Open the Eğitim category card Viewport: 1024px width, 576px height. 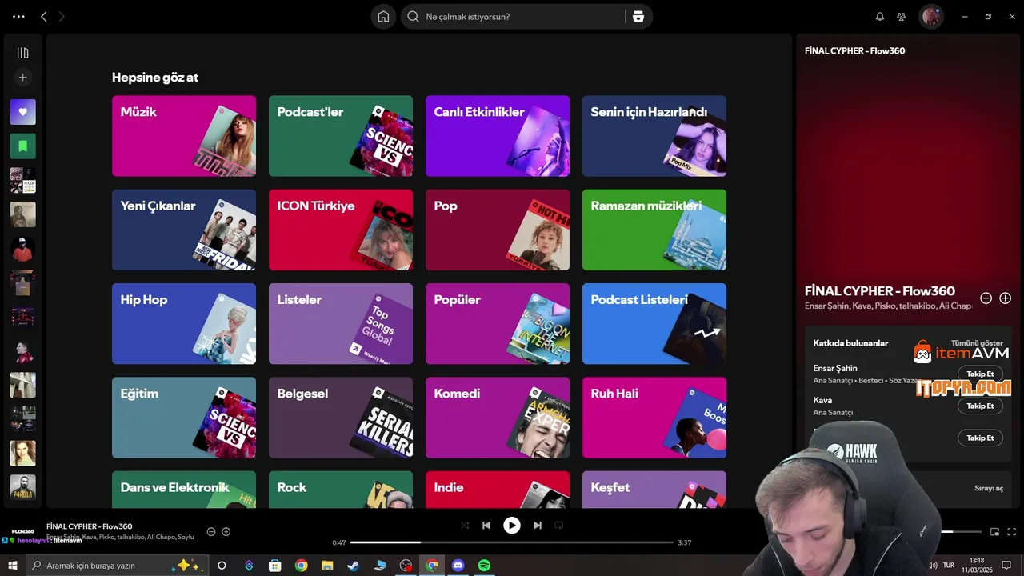[x=184, y=418]
